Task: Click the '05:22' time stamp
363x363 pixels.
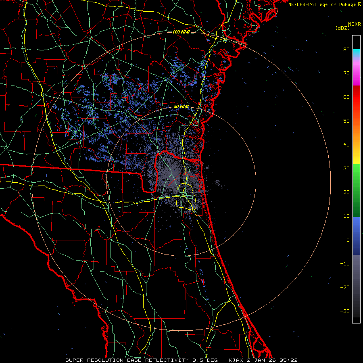Action: point(288,360)
